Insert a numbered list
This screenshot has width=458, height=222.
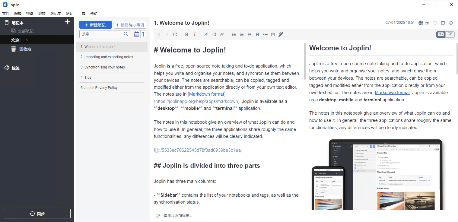tap(242, 34)
